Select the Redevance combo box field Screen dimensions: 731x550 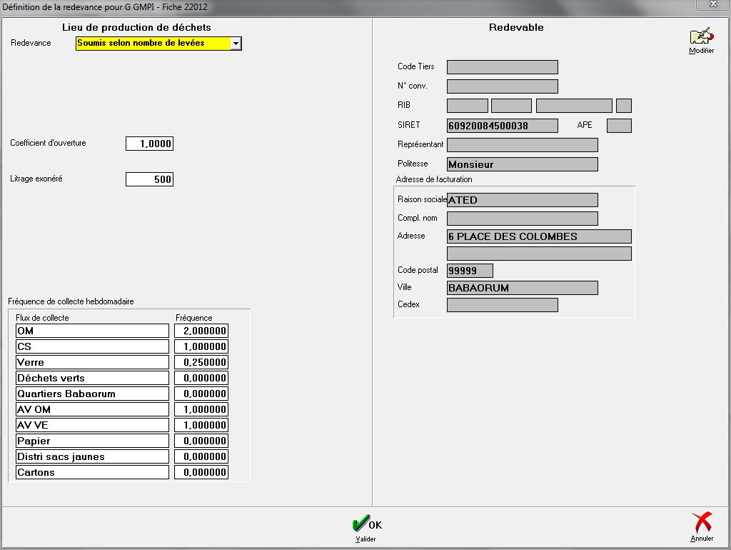[153, 44]
